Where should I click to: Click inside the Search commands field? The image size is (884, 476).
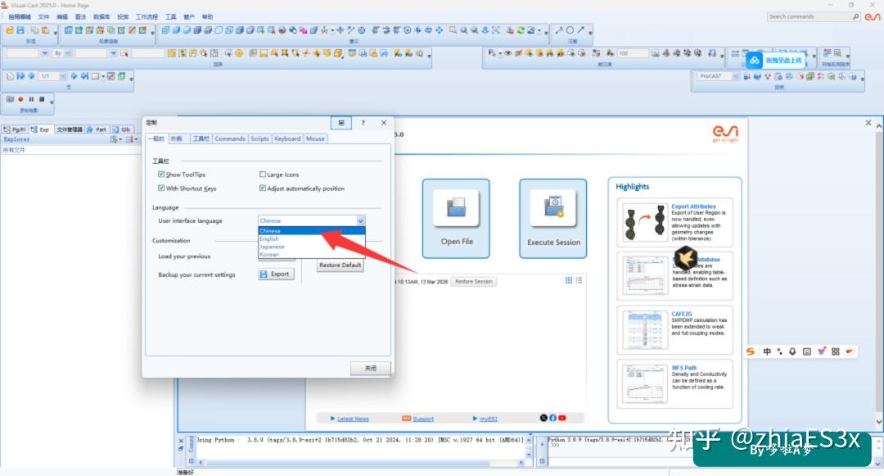click(809, 17)
